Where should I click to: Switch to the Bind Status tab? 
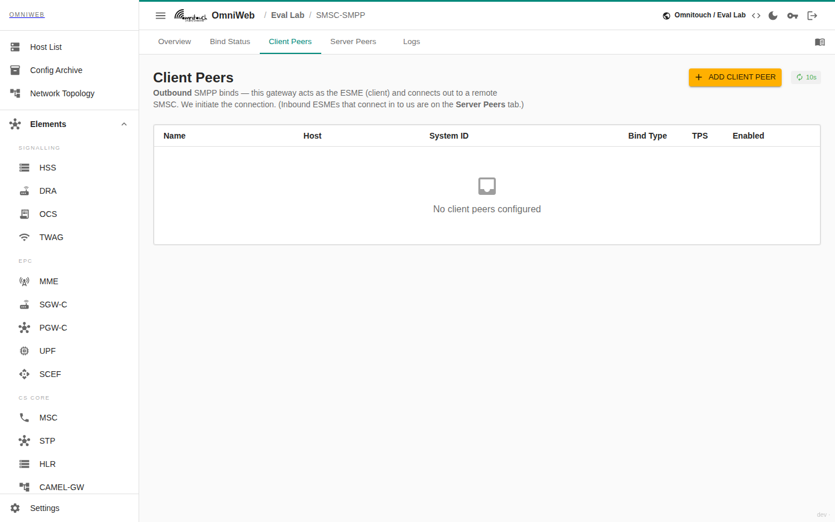coord(230,42)
